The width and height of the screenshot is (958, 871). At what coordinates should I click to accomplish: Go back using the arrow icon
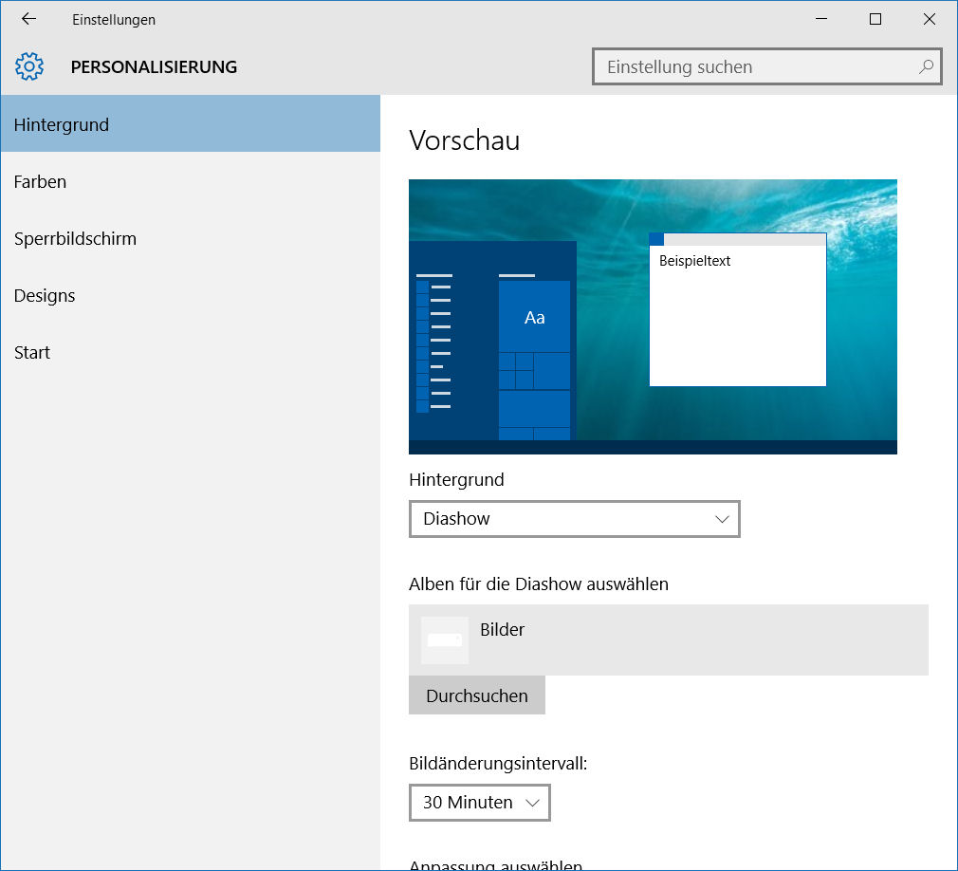pos(28,19)
